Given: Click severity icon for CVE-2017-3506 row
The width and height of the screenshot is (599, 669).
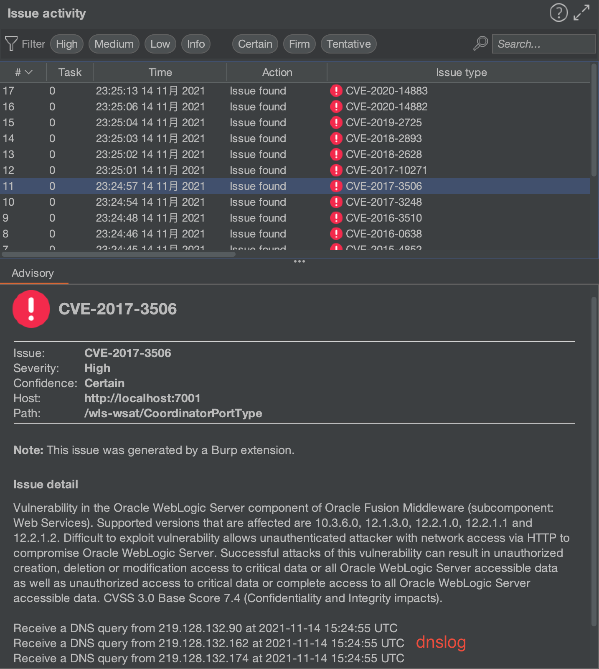Looking at the screenshot, I should tap(336, 186).
